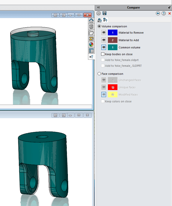The width and height of the screenshot is (172, 206).
Task: Open the Custom Properties tab
Action: pos(91,51)
